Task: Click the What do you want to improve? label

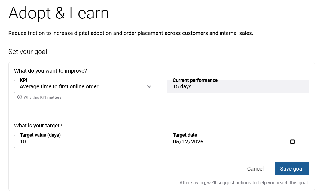Action: [x=50, y=71]
